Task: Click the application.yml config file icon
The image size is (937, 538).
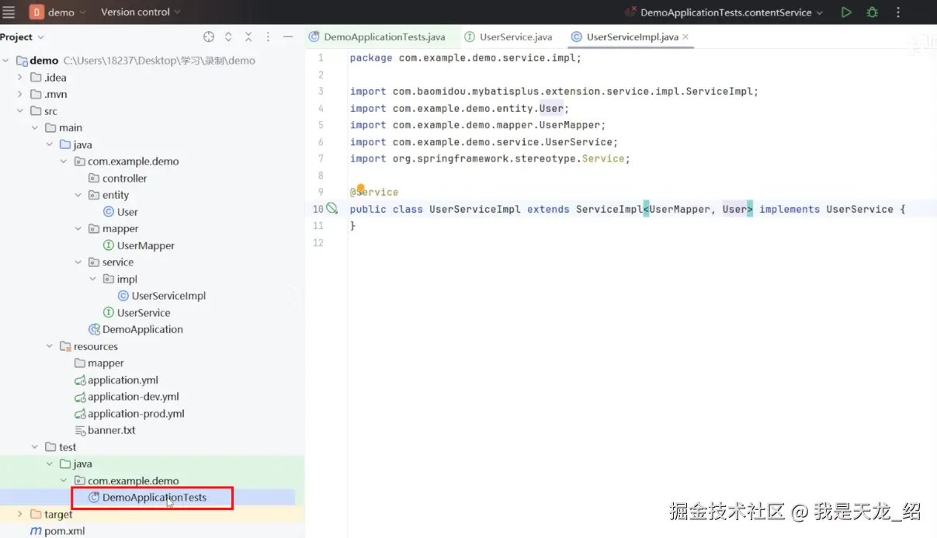Action: (x=79, y=380)
